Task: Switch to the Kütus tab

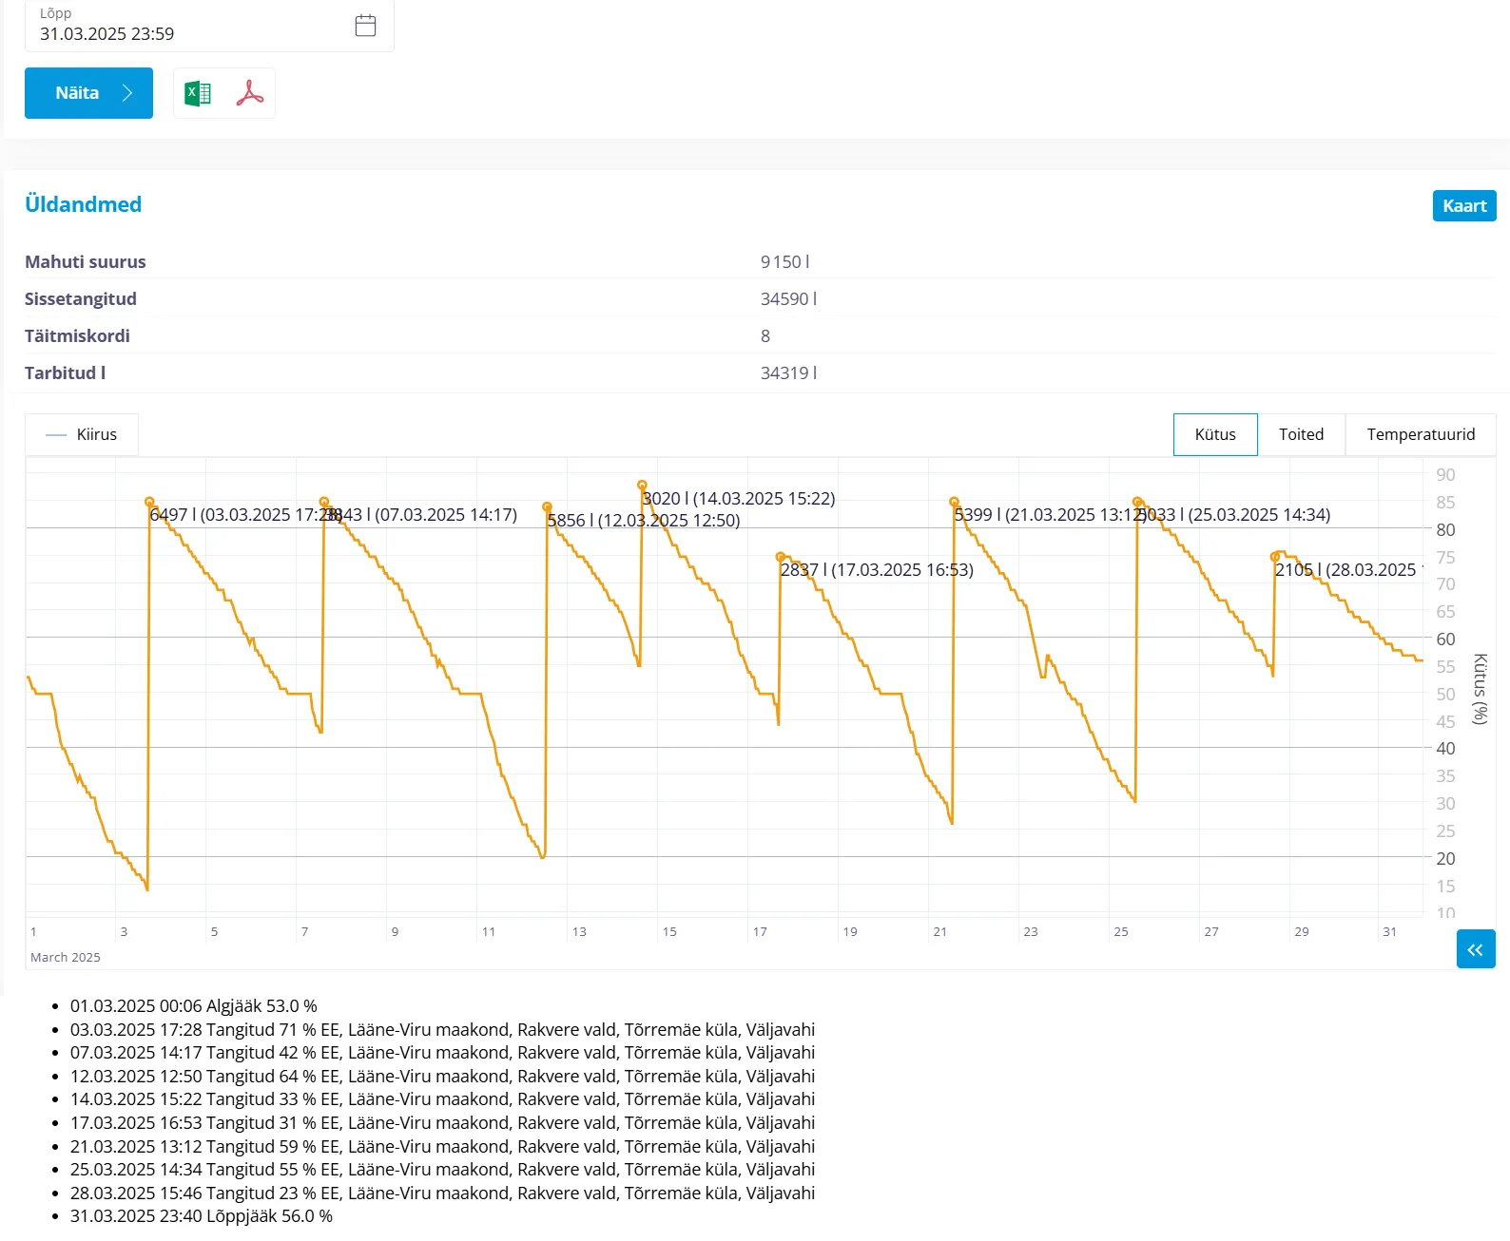Action: pos(1214,434)
